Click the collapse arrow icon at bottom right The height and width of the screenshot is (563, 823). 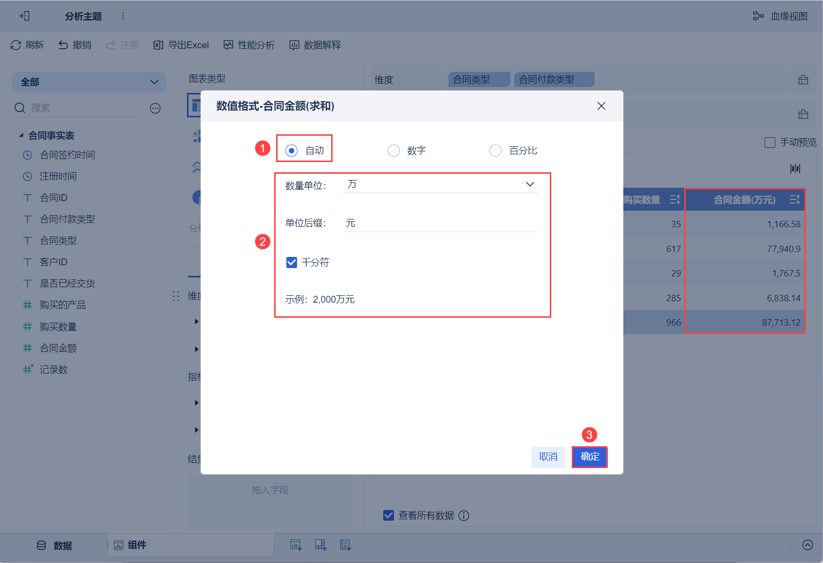pyautogui.click(x=807, y=545)
